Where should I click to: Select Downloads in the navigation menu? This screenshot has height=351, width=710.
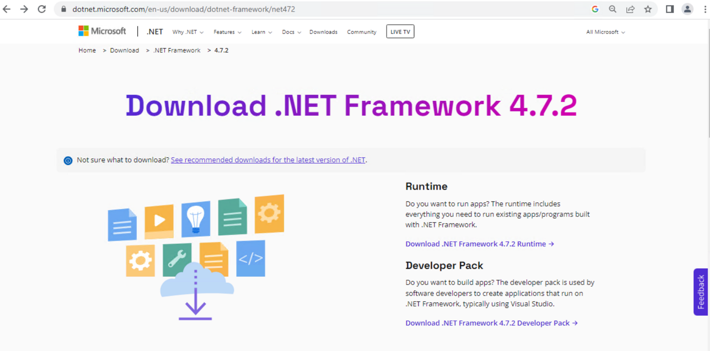point(323,32)
